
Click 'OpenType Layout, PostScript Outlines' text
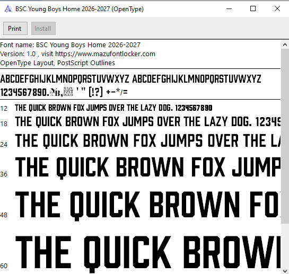click(57, 63)
